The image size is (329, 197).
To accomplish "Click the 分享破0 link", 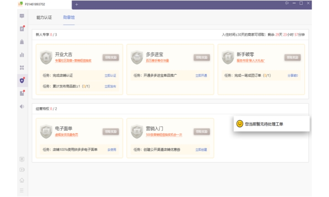I will click(293, 76).
